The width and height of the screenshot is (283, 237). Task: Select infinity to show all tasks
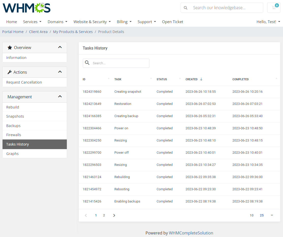(272, 215)
